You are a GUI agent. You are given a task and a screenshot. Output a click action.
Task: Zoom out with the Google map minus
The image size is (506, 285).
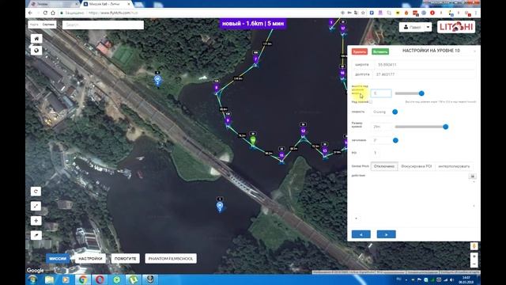(x=474, y=264)
